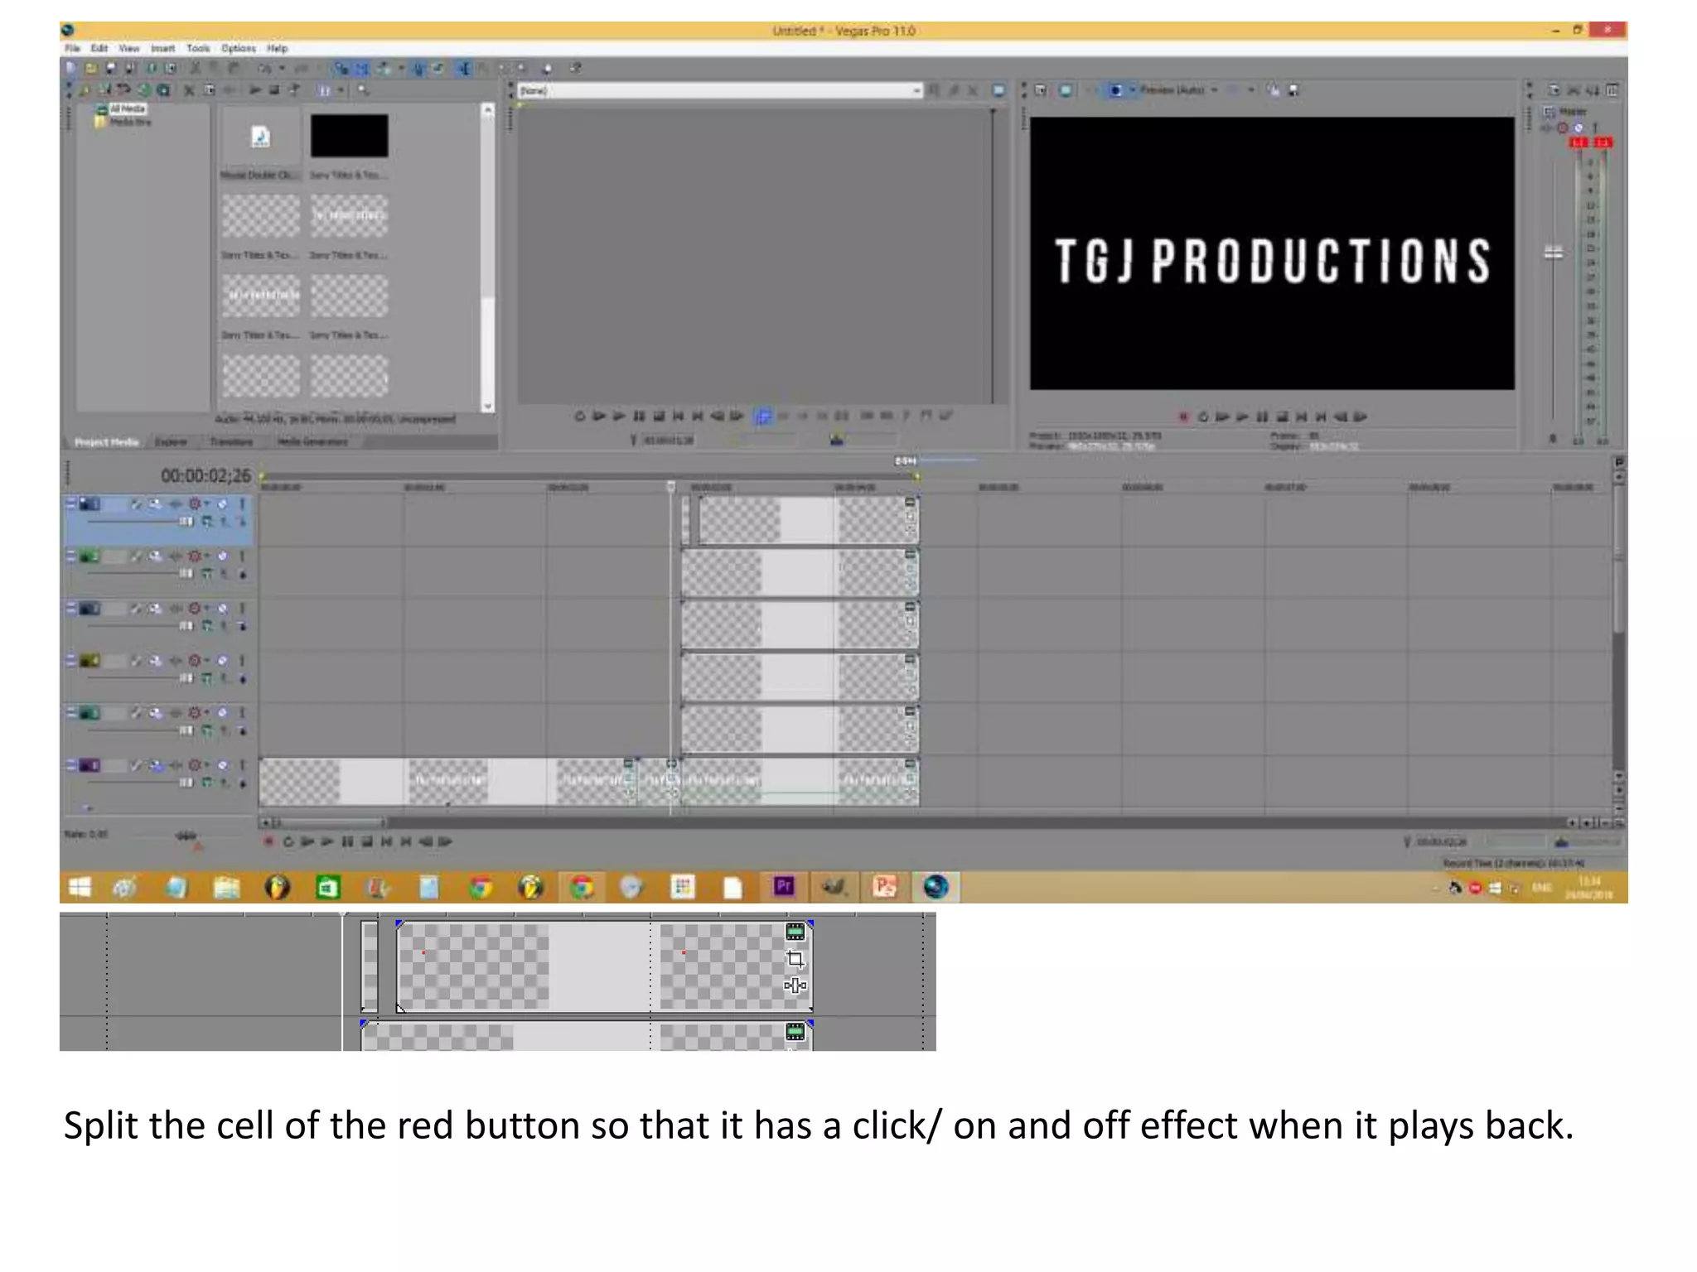
Task: Open Project Video Properties in preview toolbar
Action: pyautogui.click(x=1041, y=89)
